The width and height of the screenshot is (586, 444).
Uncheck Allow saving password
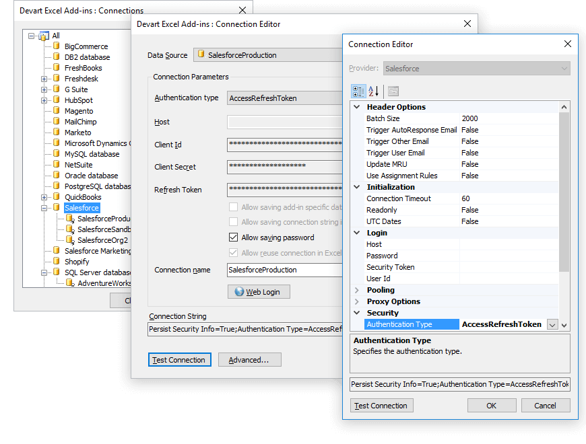[x=232, y=237]
